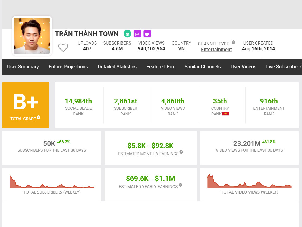Click the purple bar chart icon
This screenshot has height=227, width=302.
click(x=137, y=34)
